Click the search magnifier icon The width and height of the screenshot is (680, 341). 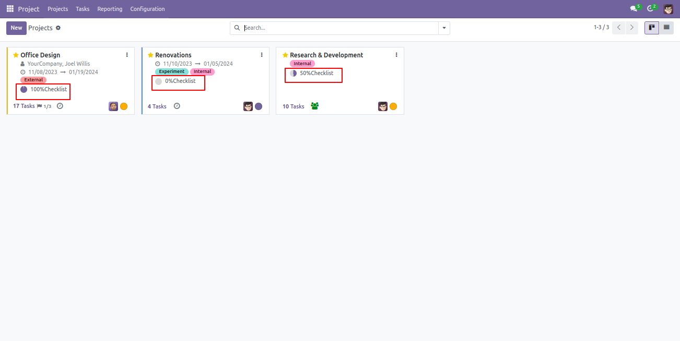[237, 28]
